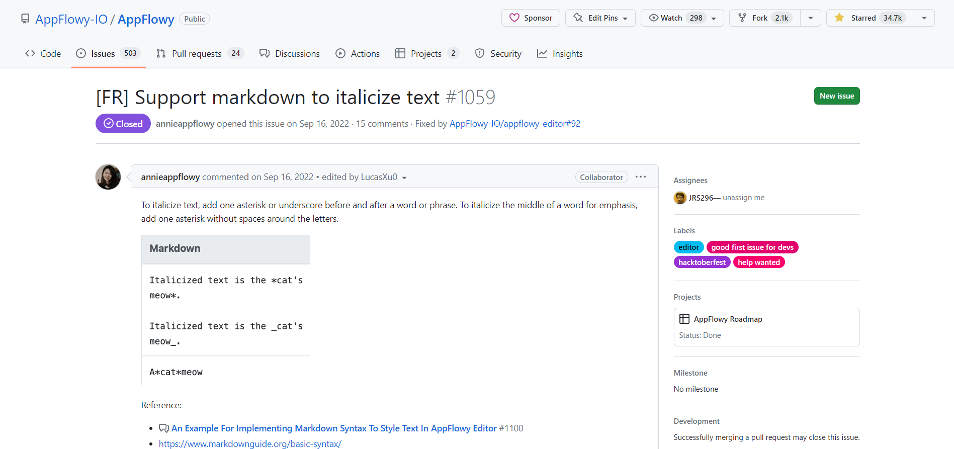Click the "No milestone" text
Image resolution: width=954 pixels, height=449 pixels.
[x=696, y=389]
